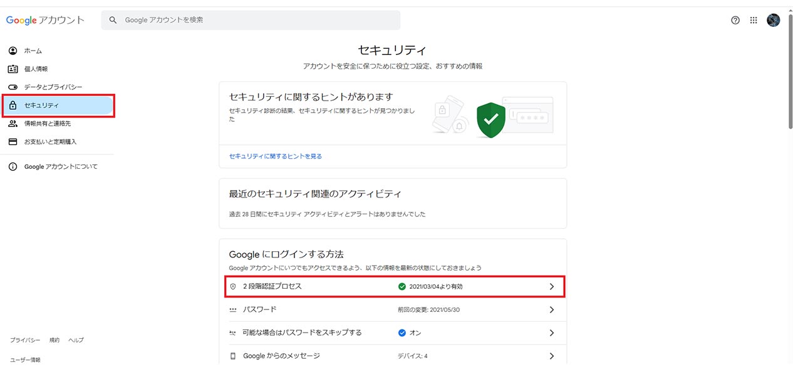
Task: Click the 前回の変更: 2021/05/30 text
Action: (429, 310)
